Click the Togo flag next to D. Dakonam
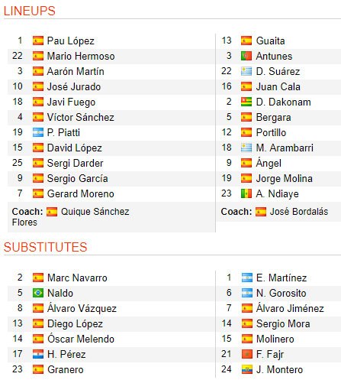 [x=246, y=102]
